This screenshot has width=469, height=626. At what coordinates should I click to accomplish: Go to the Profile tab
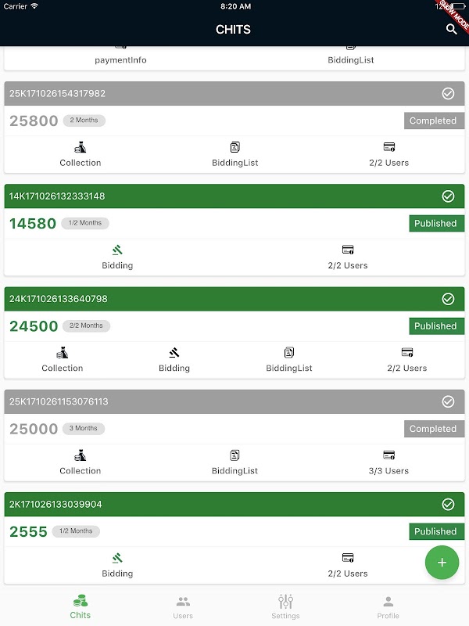pyautogui.click(x=388, y=606)
